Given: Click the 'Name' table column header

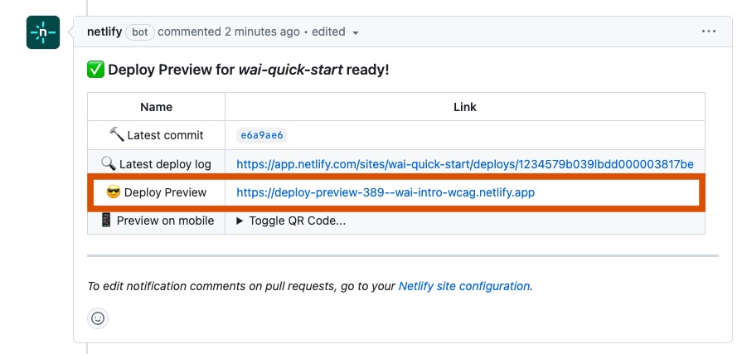Looking at the screenshot, I should 156,107.
